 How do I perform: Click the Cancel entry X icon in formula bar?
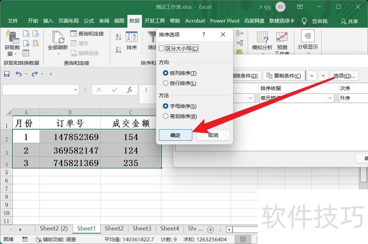tap(99, 90)
